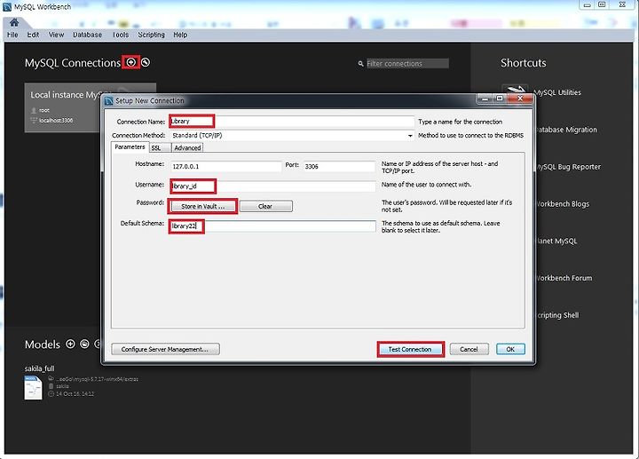The width and height of the screenshot is (639, 459).
Task: Click the Test Connection button
Action: point(410,349)
